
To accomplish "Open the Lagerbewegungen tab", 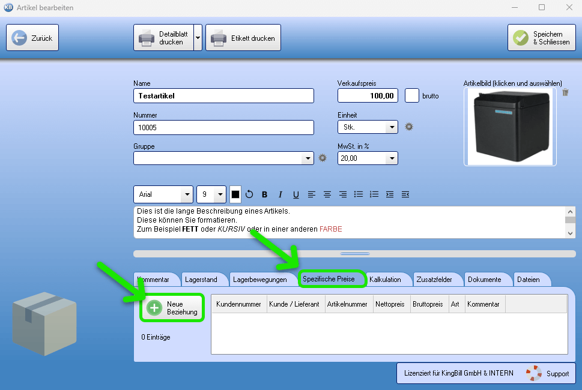I will coord(259,280).
